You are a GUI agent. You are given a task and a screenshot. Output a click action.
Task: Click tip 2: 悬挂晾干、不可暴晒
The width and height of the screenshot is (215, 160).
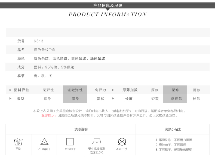click(x=171, y=145)
